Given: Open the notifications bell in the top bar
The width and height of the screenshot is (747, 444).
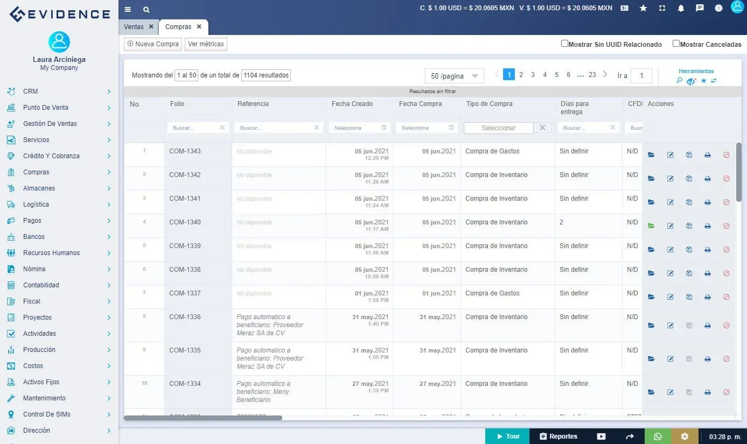Looking at the screenshot, I should pos(681,8).
